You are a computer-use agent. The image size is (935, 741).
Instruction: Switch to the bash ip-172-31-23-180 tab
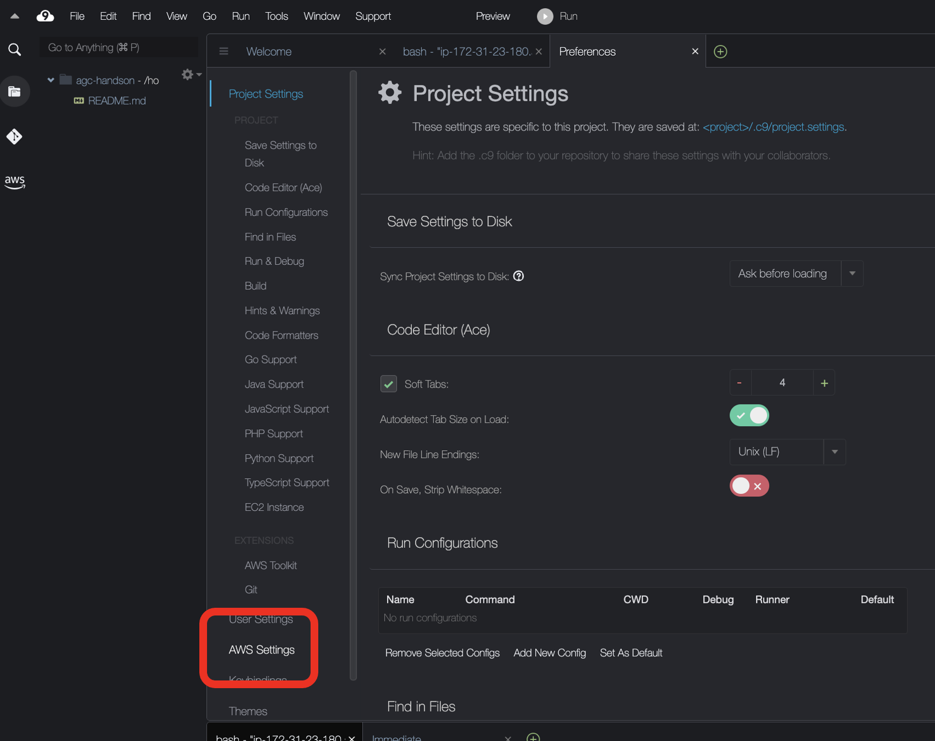point(467,51)
